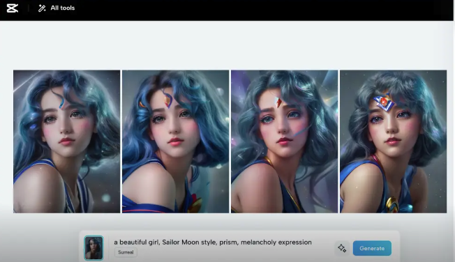
Task: Open the reference image thumbnail beside the prompt
Action: (94, 248)
